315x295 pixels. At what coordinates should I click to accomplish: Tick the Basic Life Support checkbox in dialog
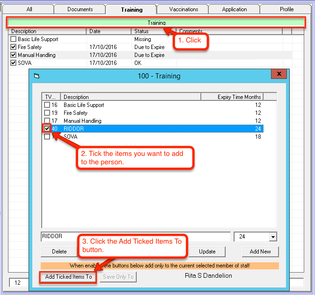[47, 105]
